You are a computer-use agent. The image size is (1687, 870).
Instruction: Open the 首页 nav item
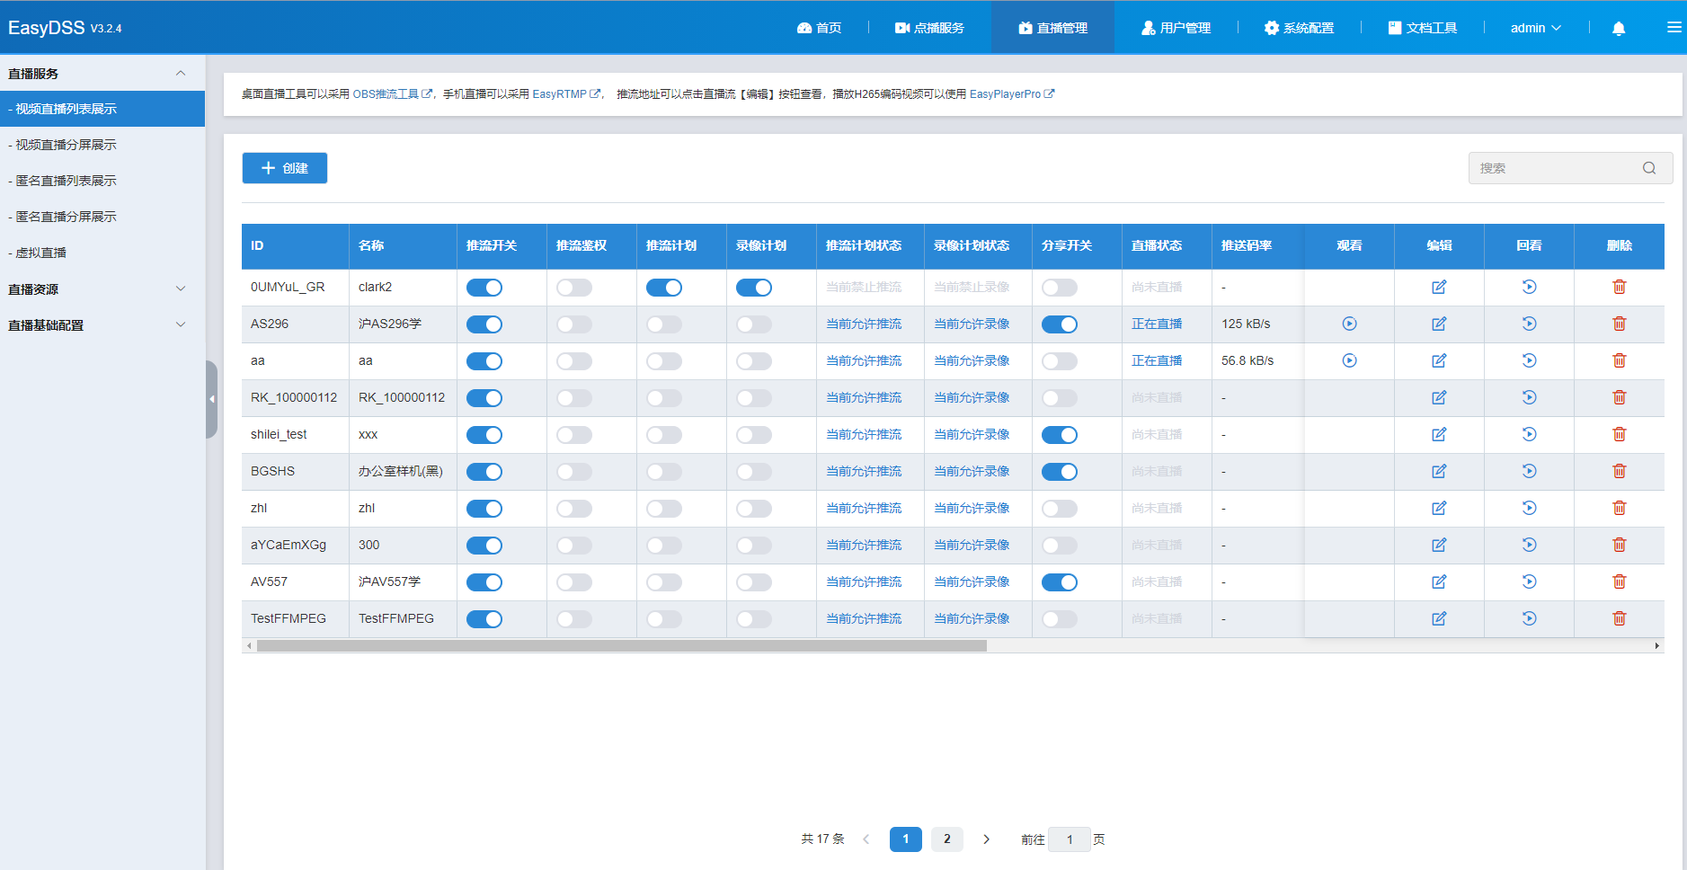point(819,28)
